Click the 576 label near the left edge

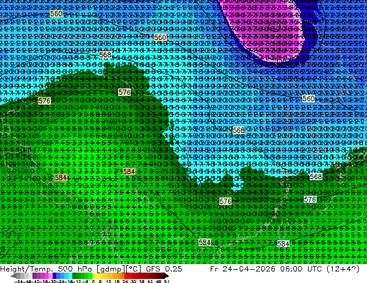pyautogui.click(x=44, y=101)
